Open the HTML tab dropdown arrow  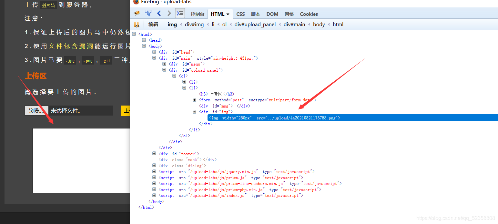click(228, 14)
